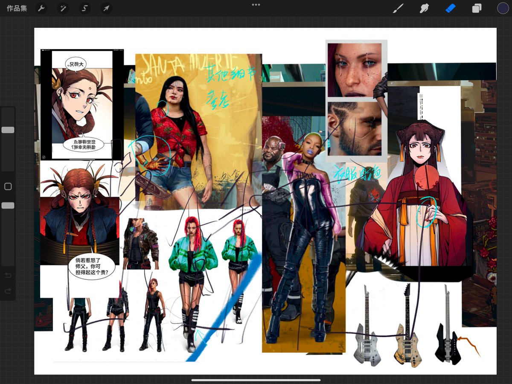Select the Eraser tool
The image size is (512, 384).
click(x=451, y=8)
